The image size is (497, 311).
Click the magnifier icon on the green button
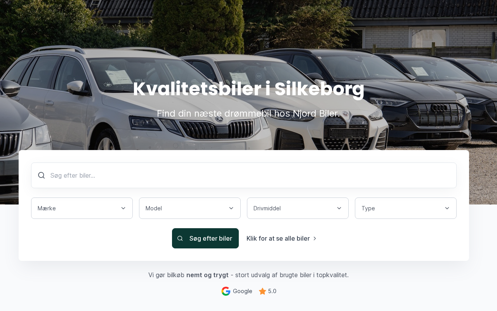click(180, 238)
